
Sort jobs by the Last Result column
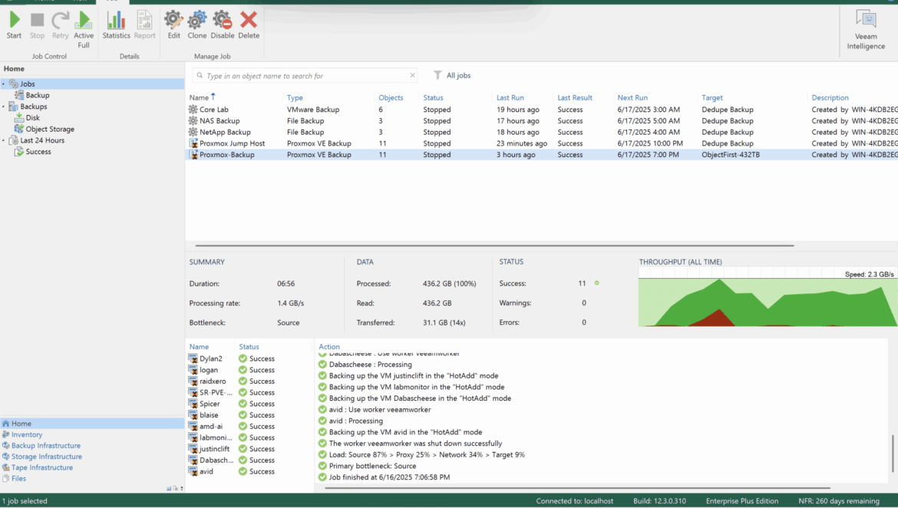(575, 98)
